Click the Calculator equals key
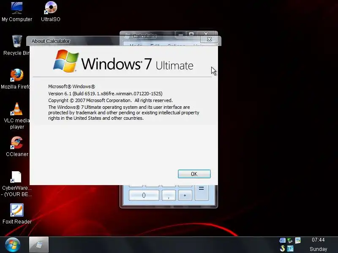338x253 pixels. [202, 192]
